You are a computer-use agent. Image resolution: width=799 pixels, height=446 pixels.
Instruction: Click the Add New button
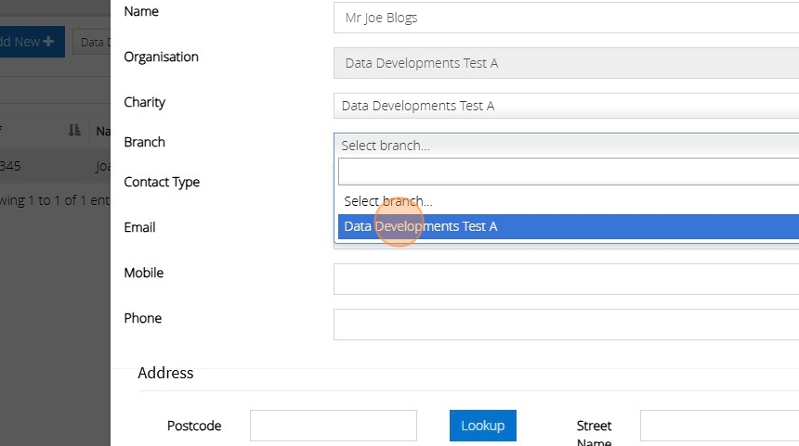[28, 42]
